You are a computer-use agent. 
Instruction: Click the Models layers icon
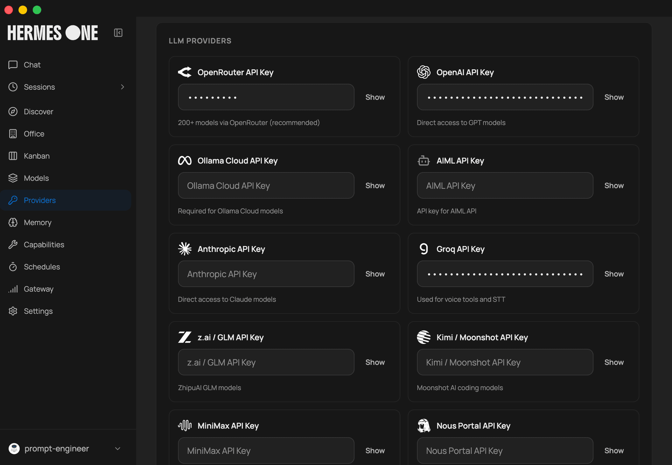coord(13,178)
